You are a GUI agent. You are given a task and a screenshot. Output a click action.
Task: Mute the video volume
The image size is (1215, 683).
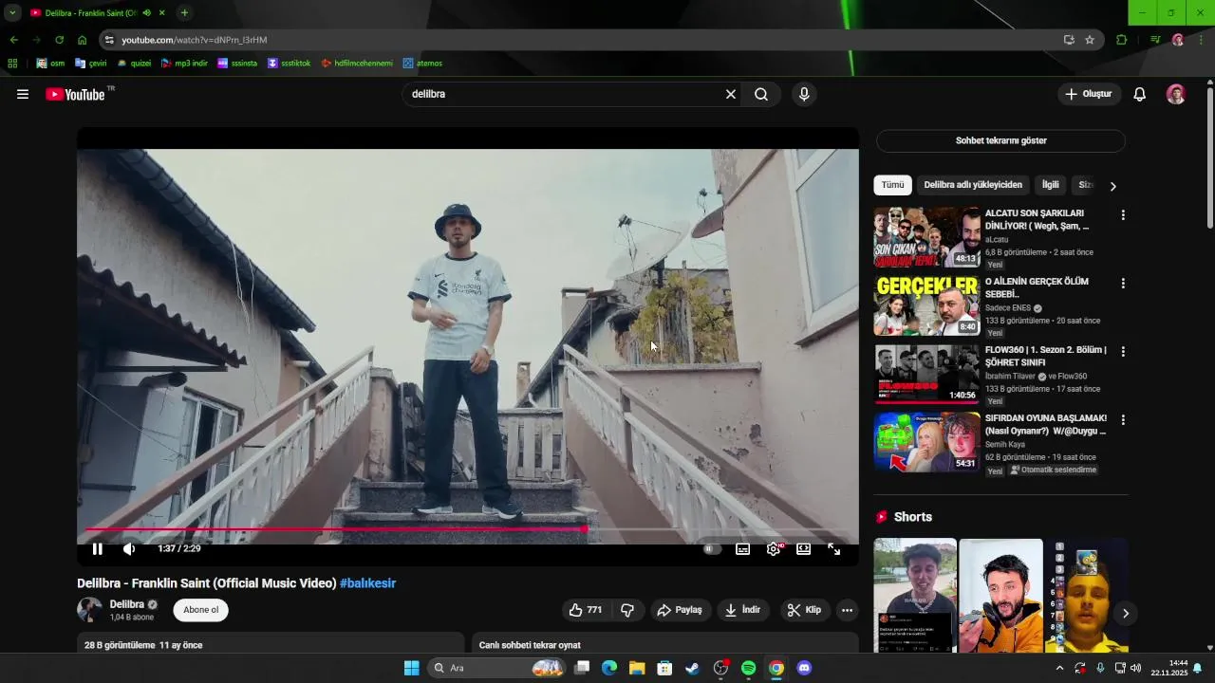click(x=130, y=549)
